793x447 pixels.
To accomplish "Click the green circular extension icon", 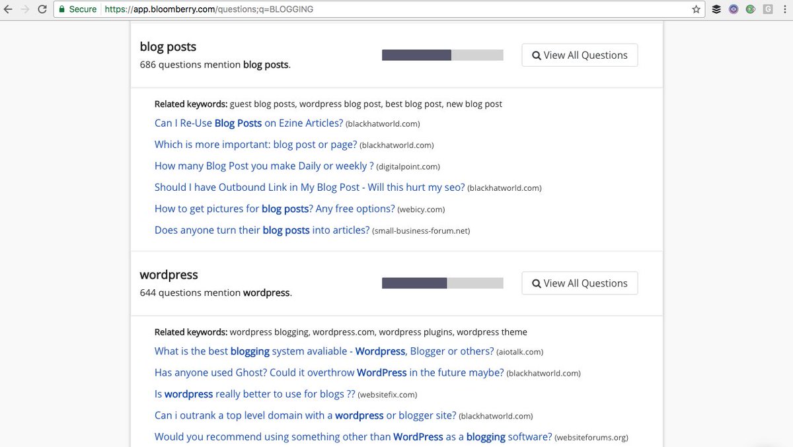I will pyautogui.click(x=751, y=9).
